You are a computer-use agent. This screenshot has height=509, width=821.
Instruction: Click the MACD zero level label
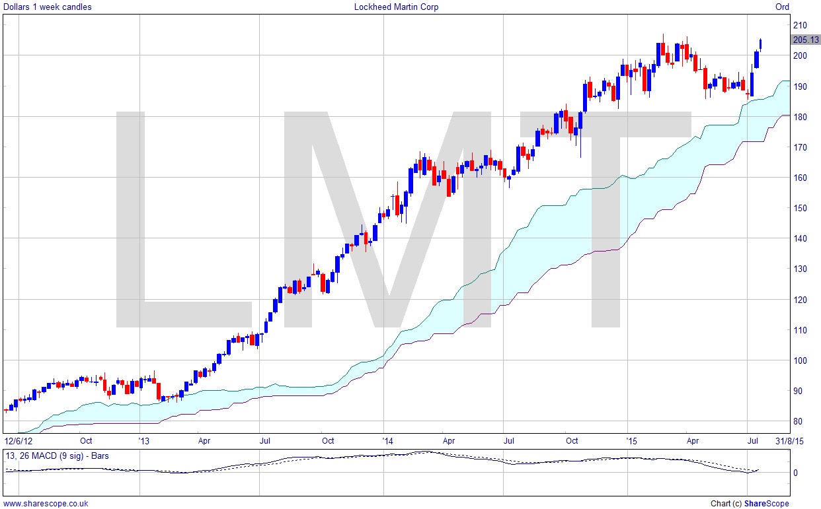(x=795, y=473)
